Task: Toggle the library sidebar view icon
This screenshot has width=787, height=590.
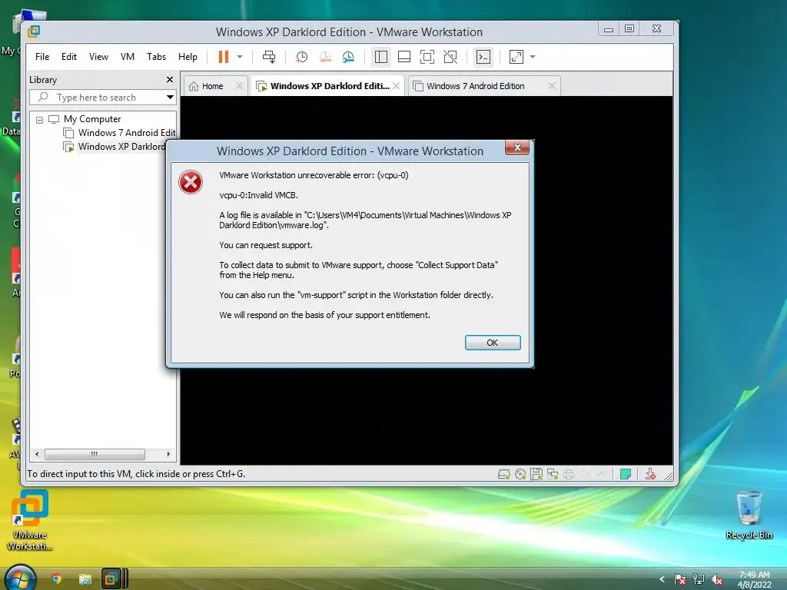Action: coord(381,57)
